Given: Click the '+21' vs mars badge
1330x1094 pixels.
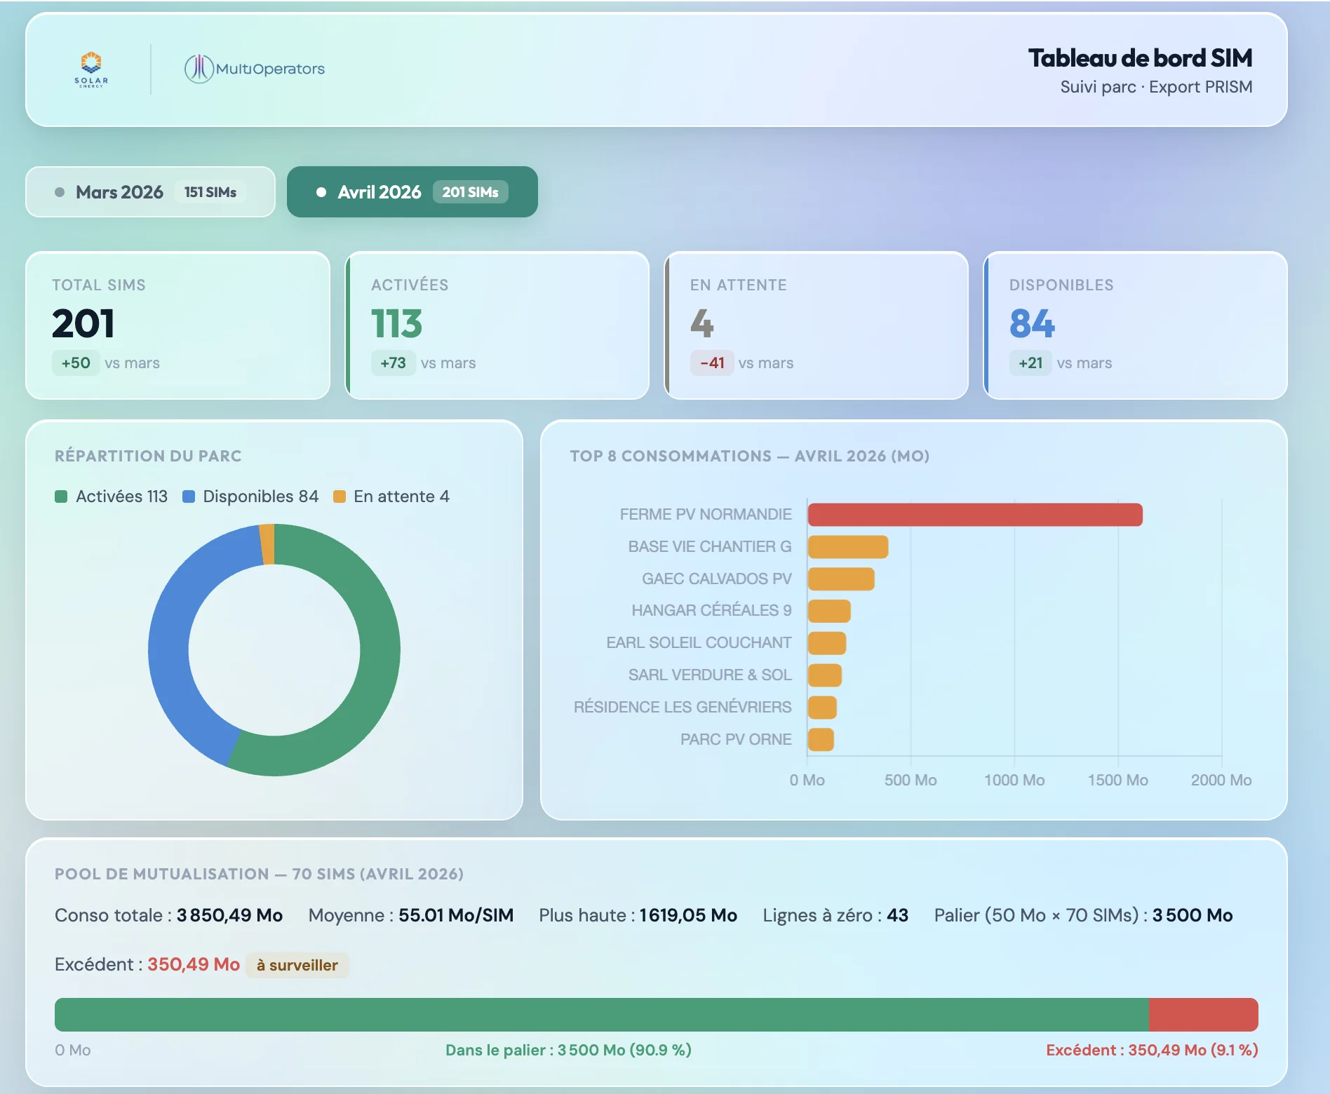Looking at the screenshot, I should point(1030,363).
